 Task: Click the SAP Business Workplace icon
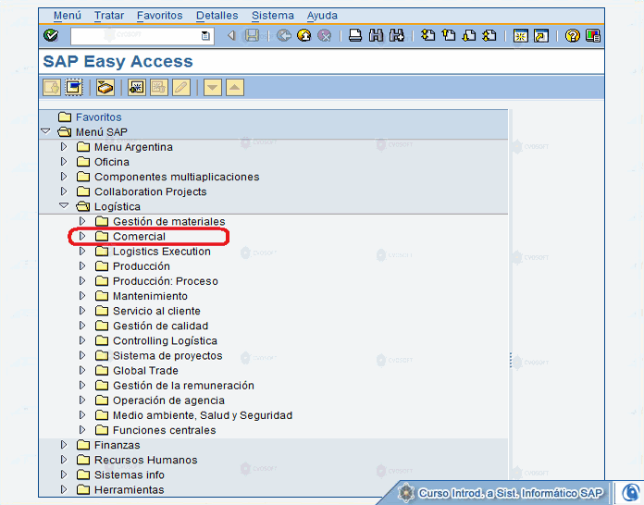click(105, 87)
